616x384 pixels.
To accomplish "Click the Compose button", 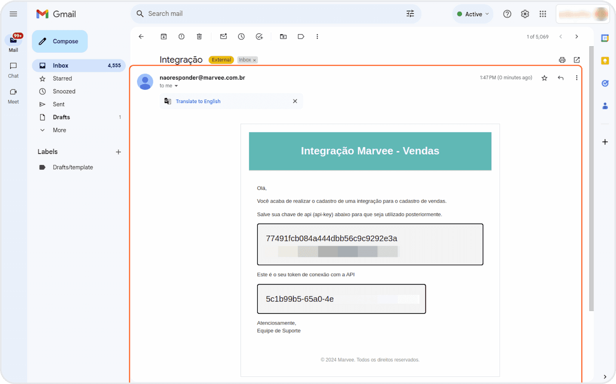I will pos(60,42).
